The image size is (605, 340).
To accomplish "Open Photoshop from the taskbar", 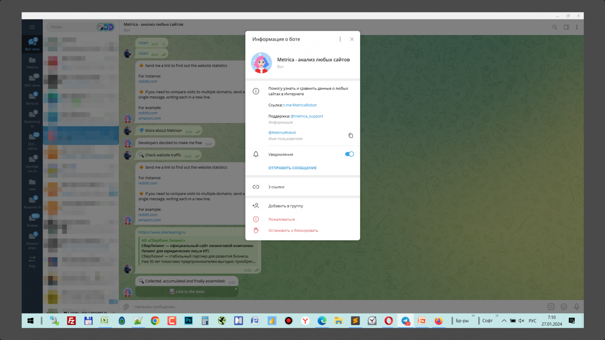I will coord(188,321).
